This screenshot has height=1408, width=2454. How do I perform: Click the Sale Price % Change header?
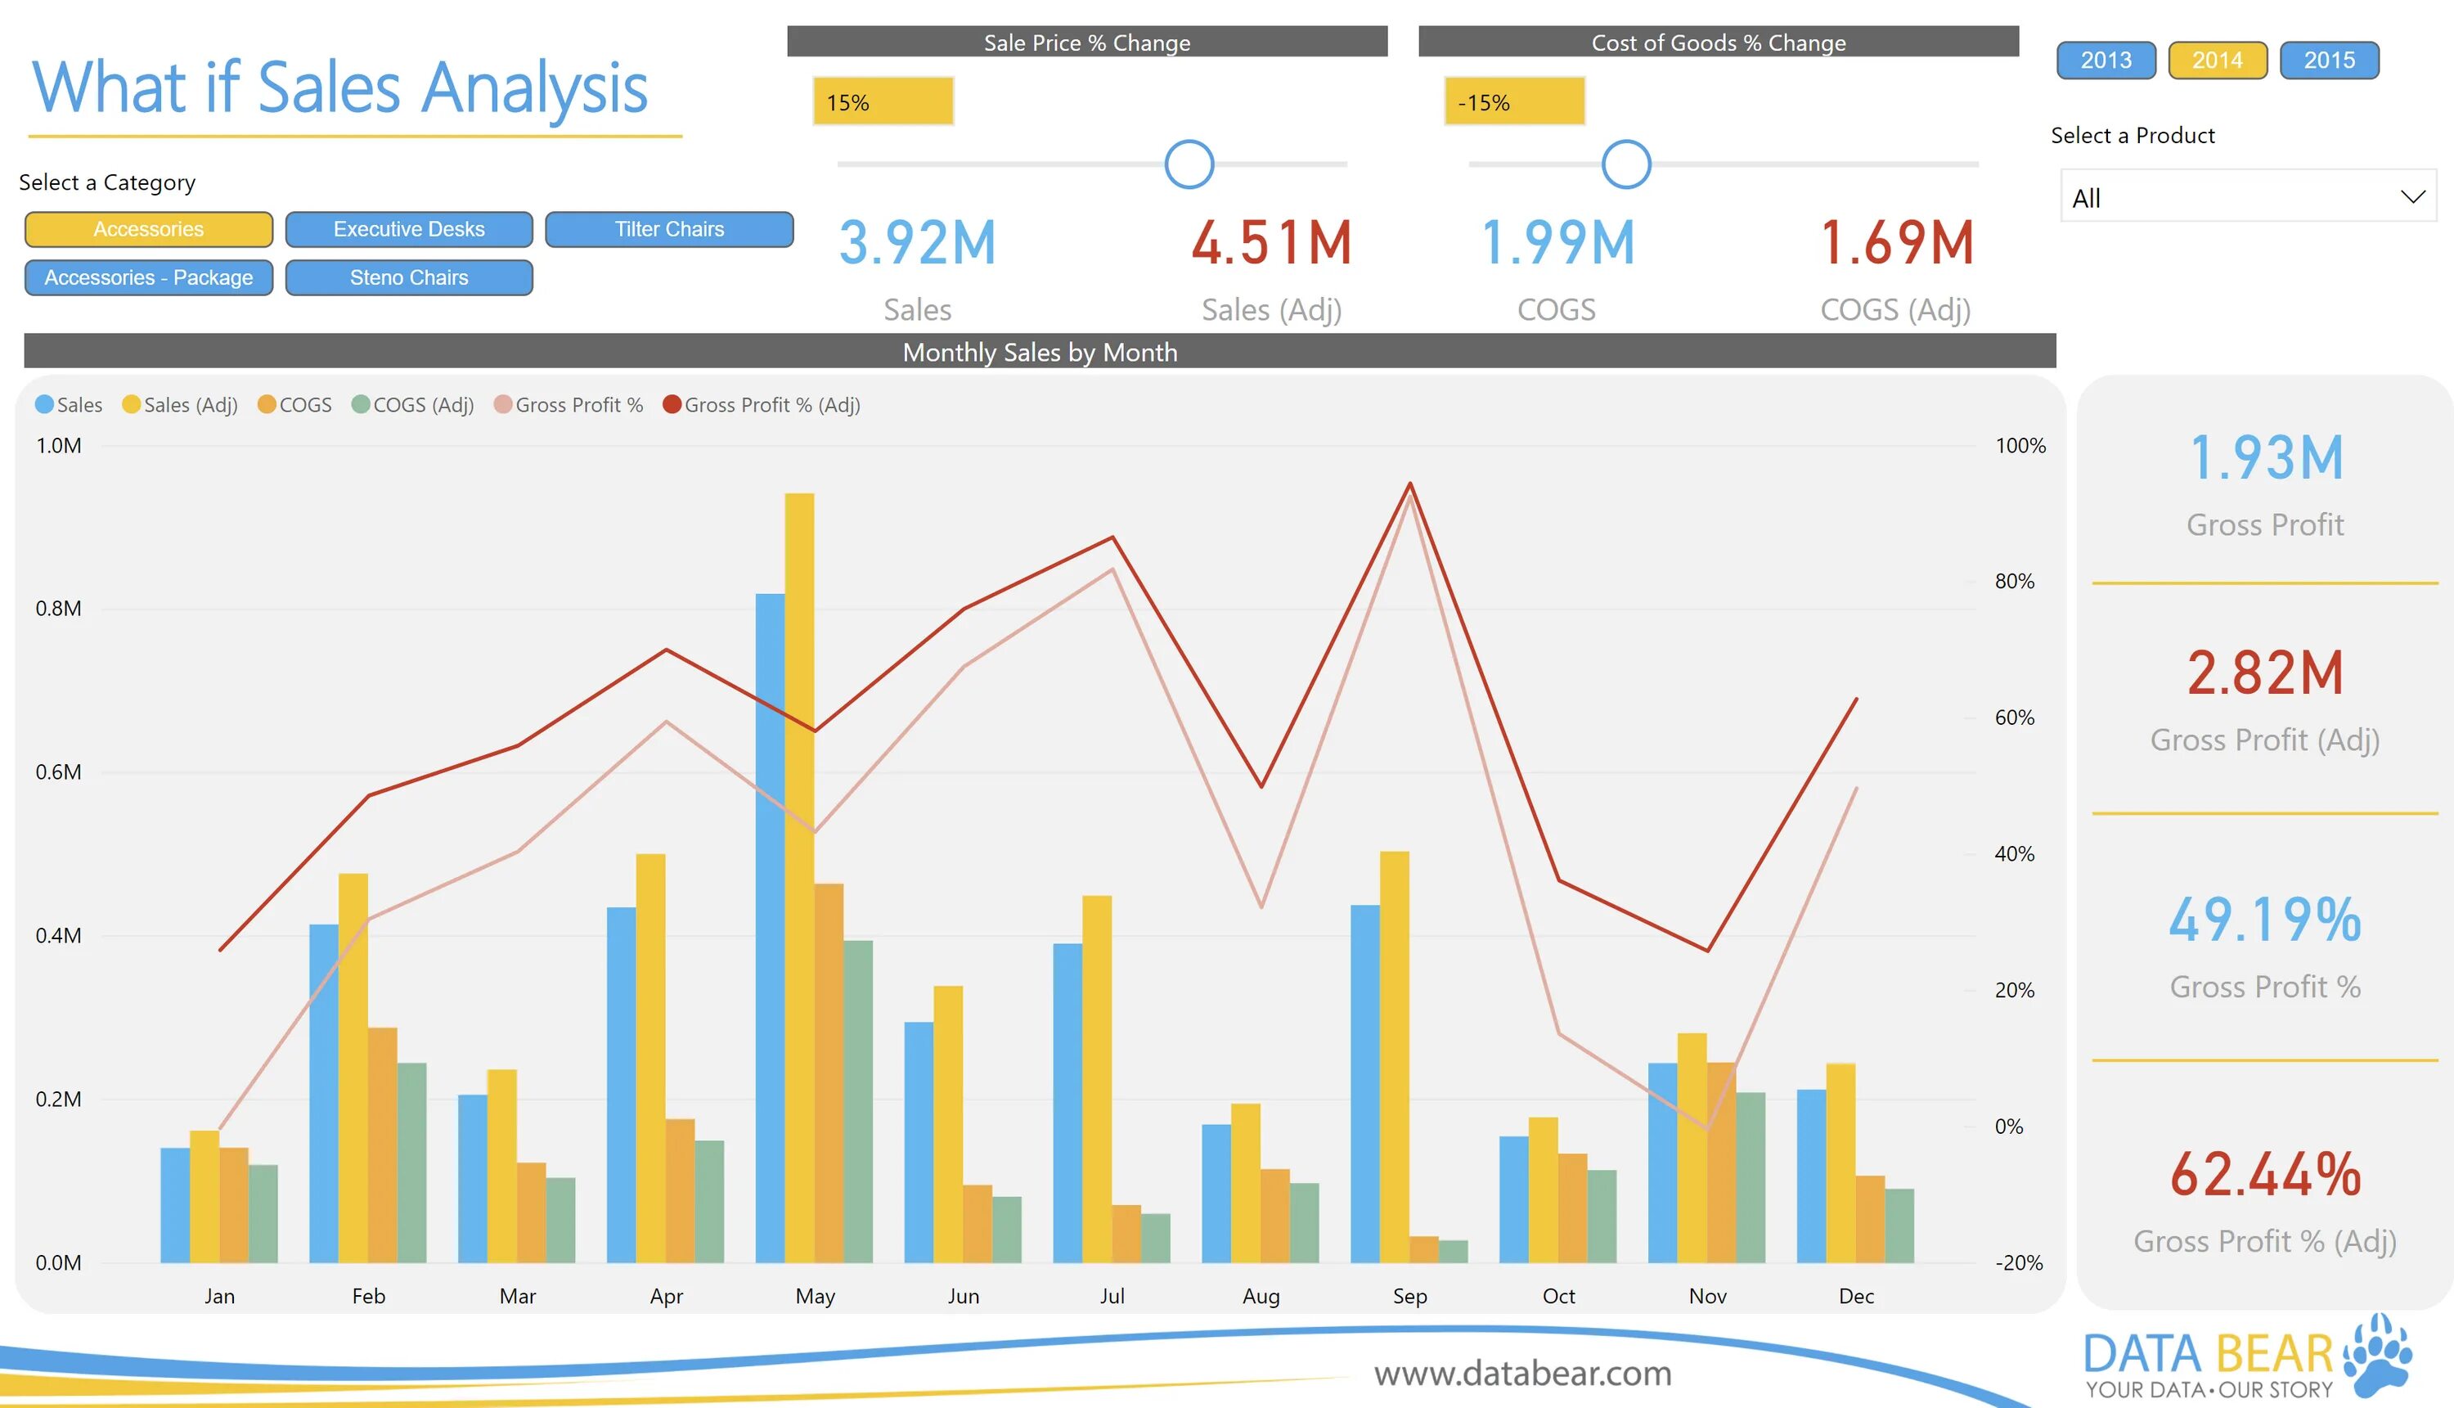click(x=1087, y=42)
